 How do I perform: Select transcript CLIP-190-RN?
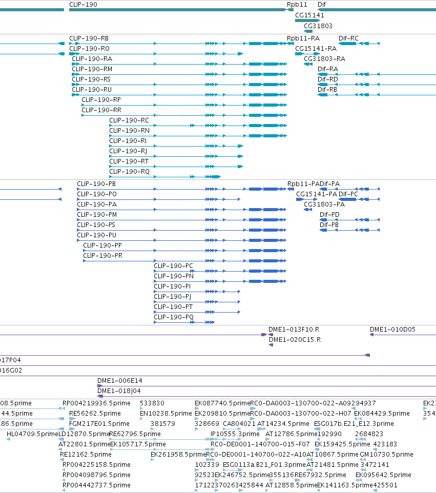click(129, 131)
